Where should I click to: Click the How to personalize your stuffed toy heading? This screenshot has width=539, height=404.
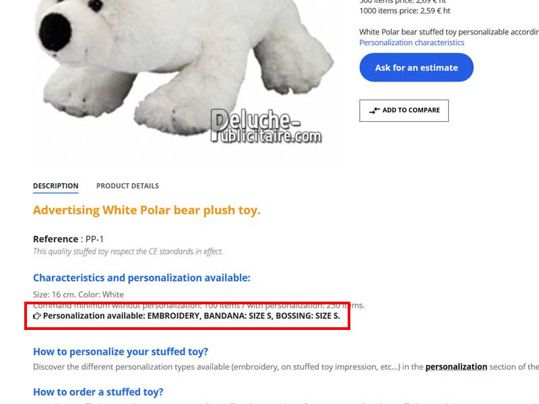pos(121,351)
